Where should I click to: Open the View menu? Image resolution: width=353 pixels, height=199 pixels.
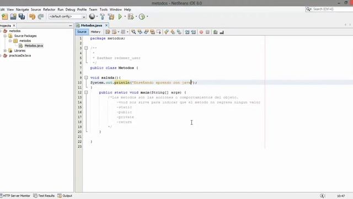[x=10, y=9]
